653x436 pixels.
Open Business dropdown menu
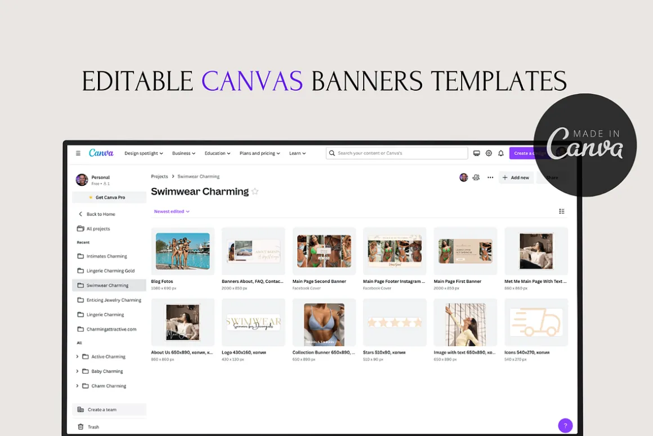(184, 153)
